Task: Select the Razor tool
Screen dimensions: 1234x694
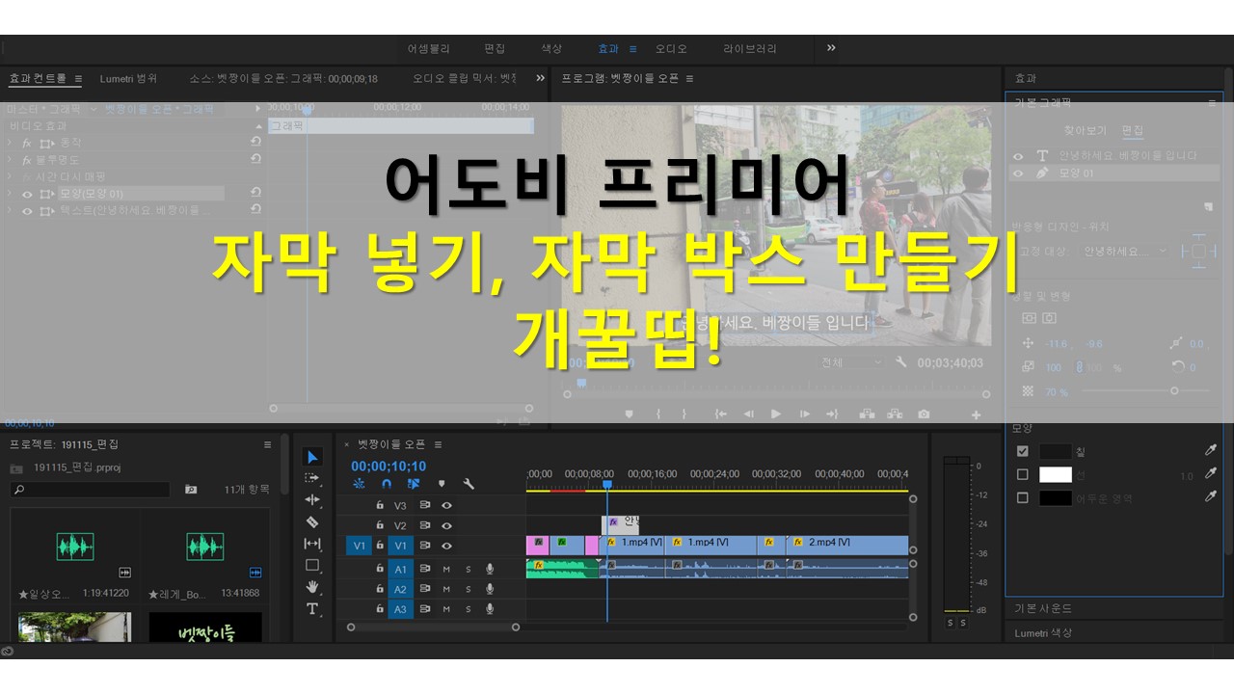Action: 312,521
